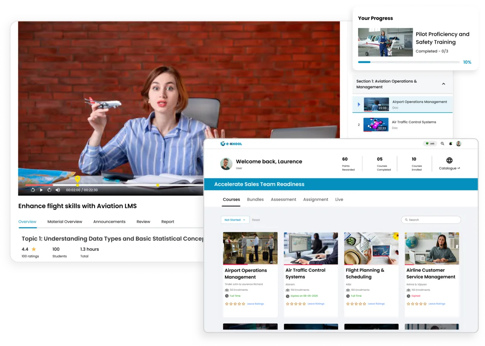485x346 pixels.
Task: Click Leave Ratings under Airport Operations Management
Action: point(255,304)
